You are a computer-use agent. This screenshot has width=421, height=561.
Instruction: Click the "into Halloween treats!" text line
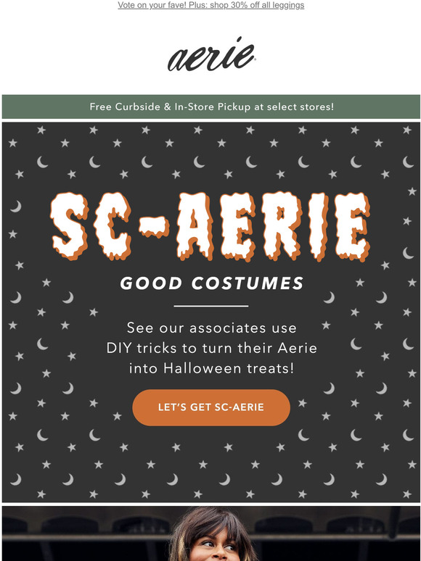(x=211, y=368)
